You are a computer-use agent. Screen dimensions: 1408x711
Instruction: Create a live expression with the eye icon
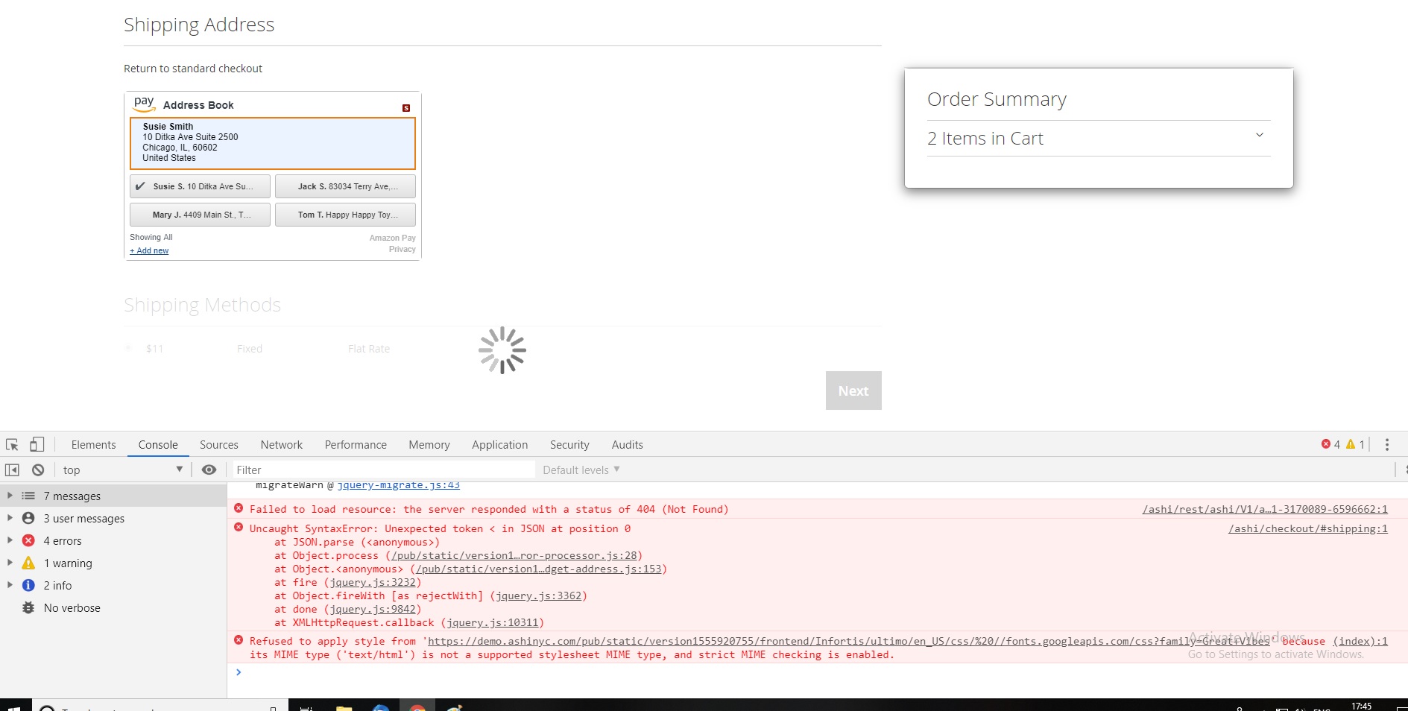(209, 470)
